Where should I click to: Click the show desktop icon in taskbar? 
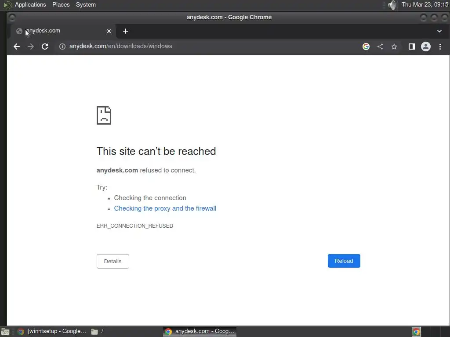click(5, 332)
